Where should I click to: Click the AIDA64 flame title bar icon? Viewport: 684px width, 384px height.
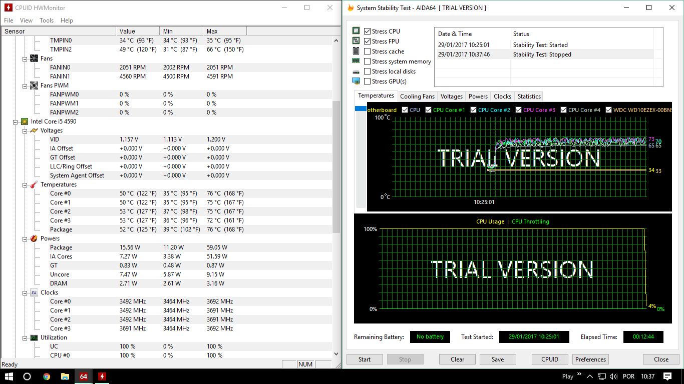click(351, 8)
